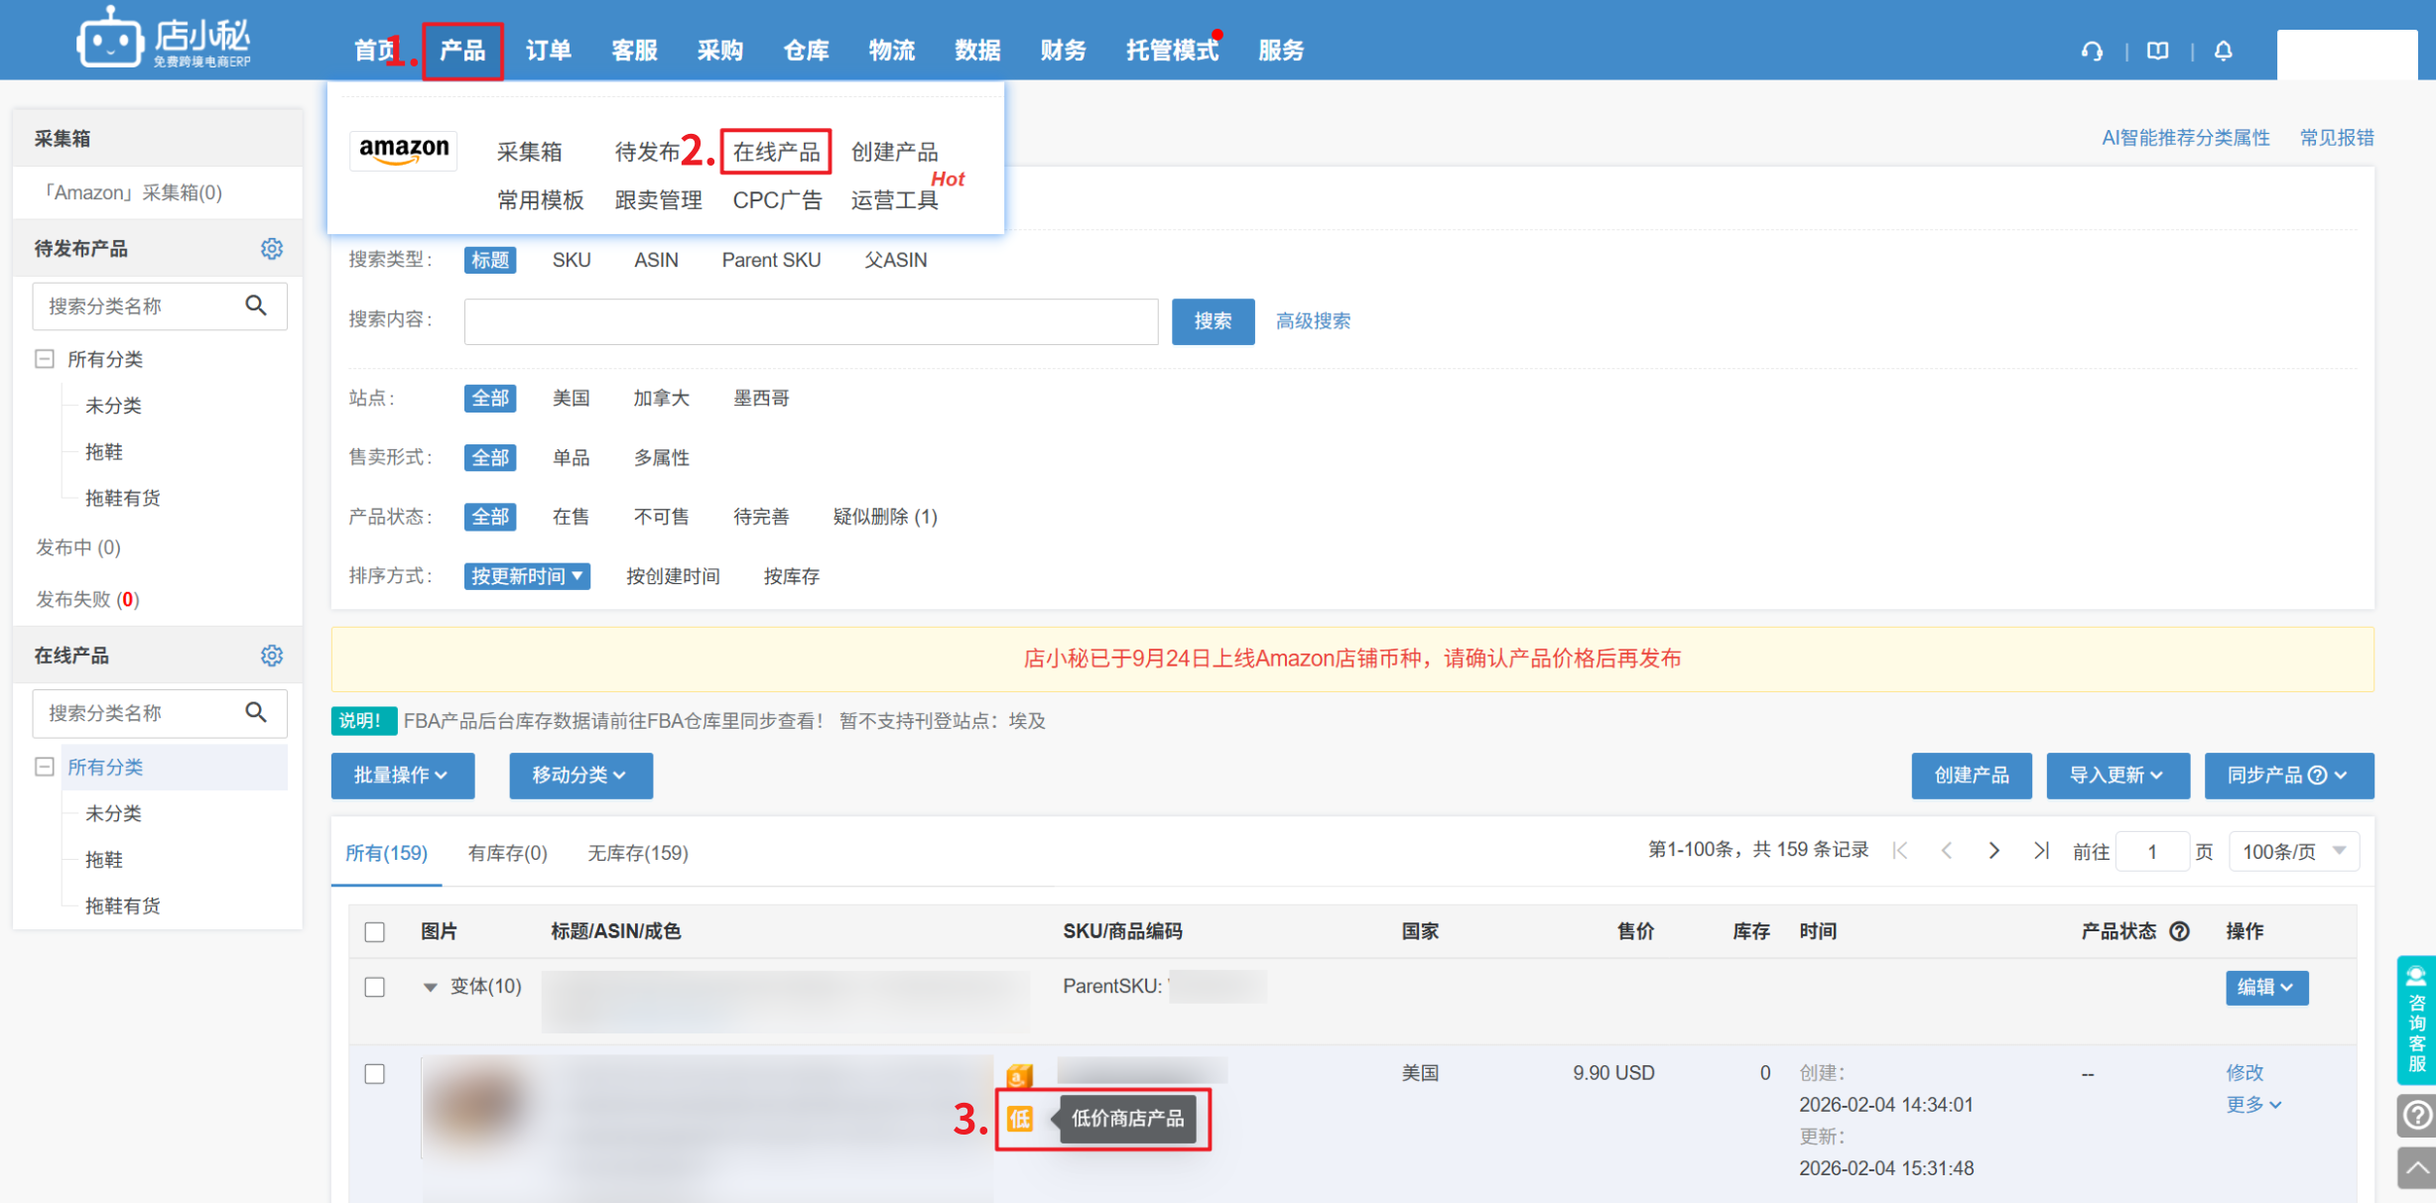
Task: Click the scroll-to-top arrow button
Action: coord(2417,1166)
